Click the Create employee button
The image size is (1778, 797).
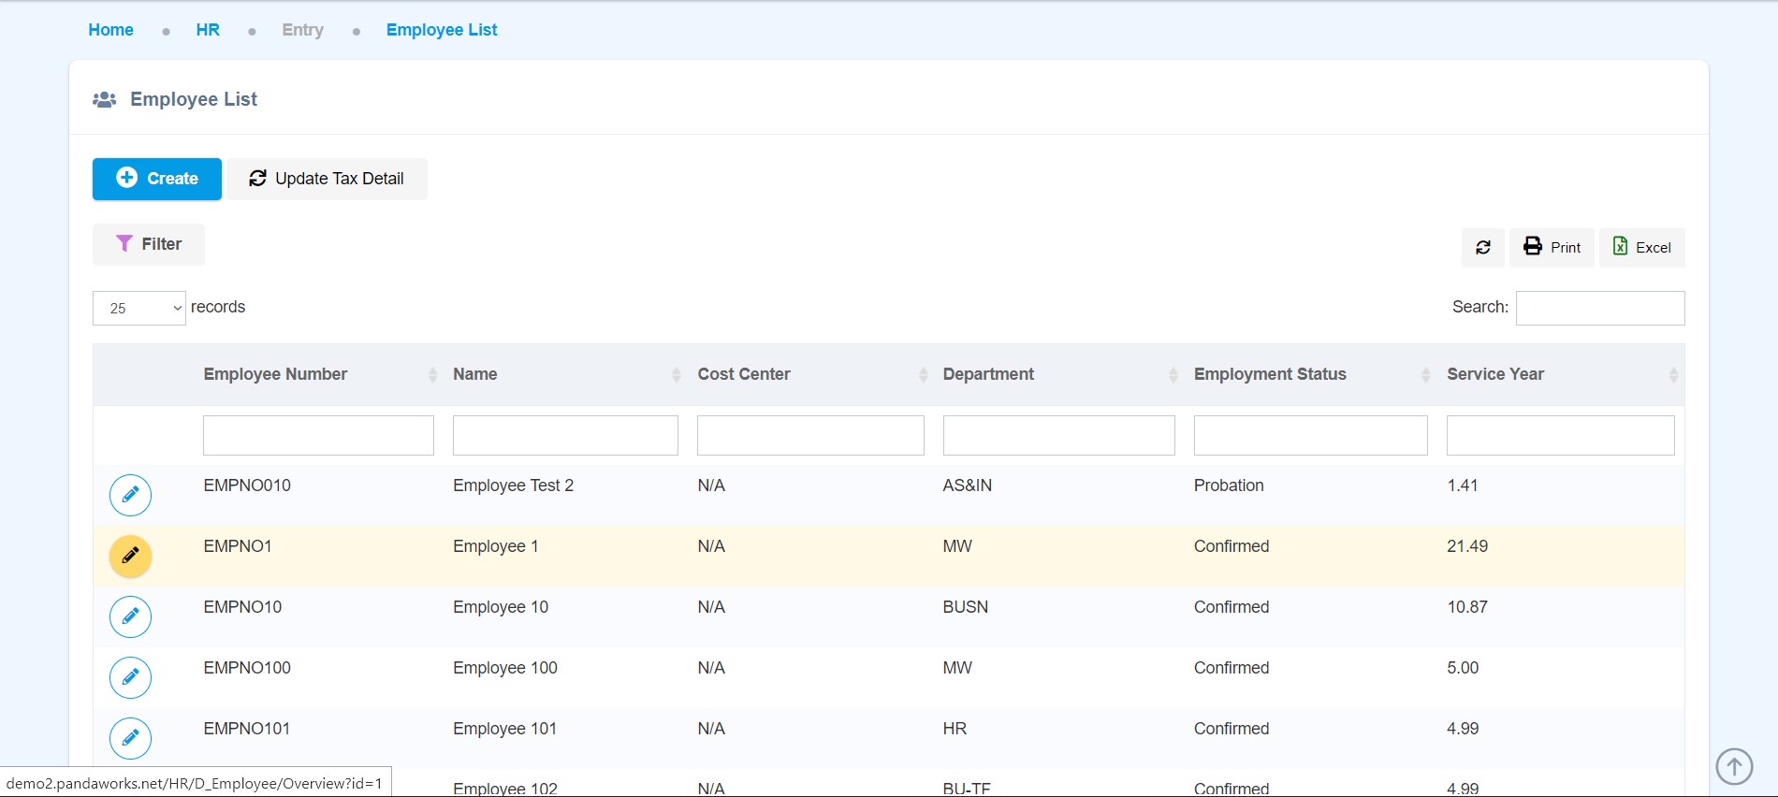(156, 179)
